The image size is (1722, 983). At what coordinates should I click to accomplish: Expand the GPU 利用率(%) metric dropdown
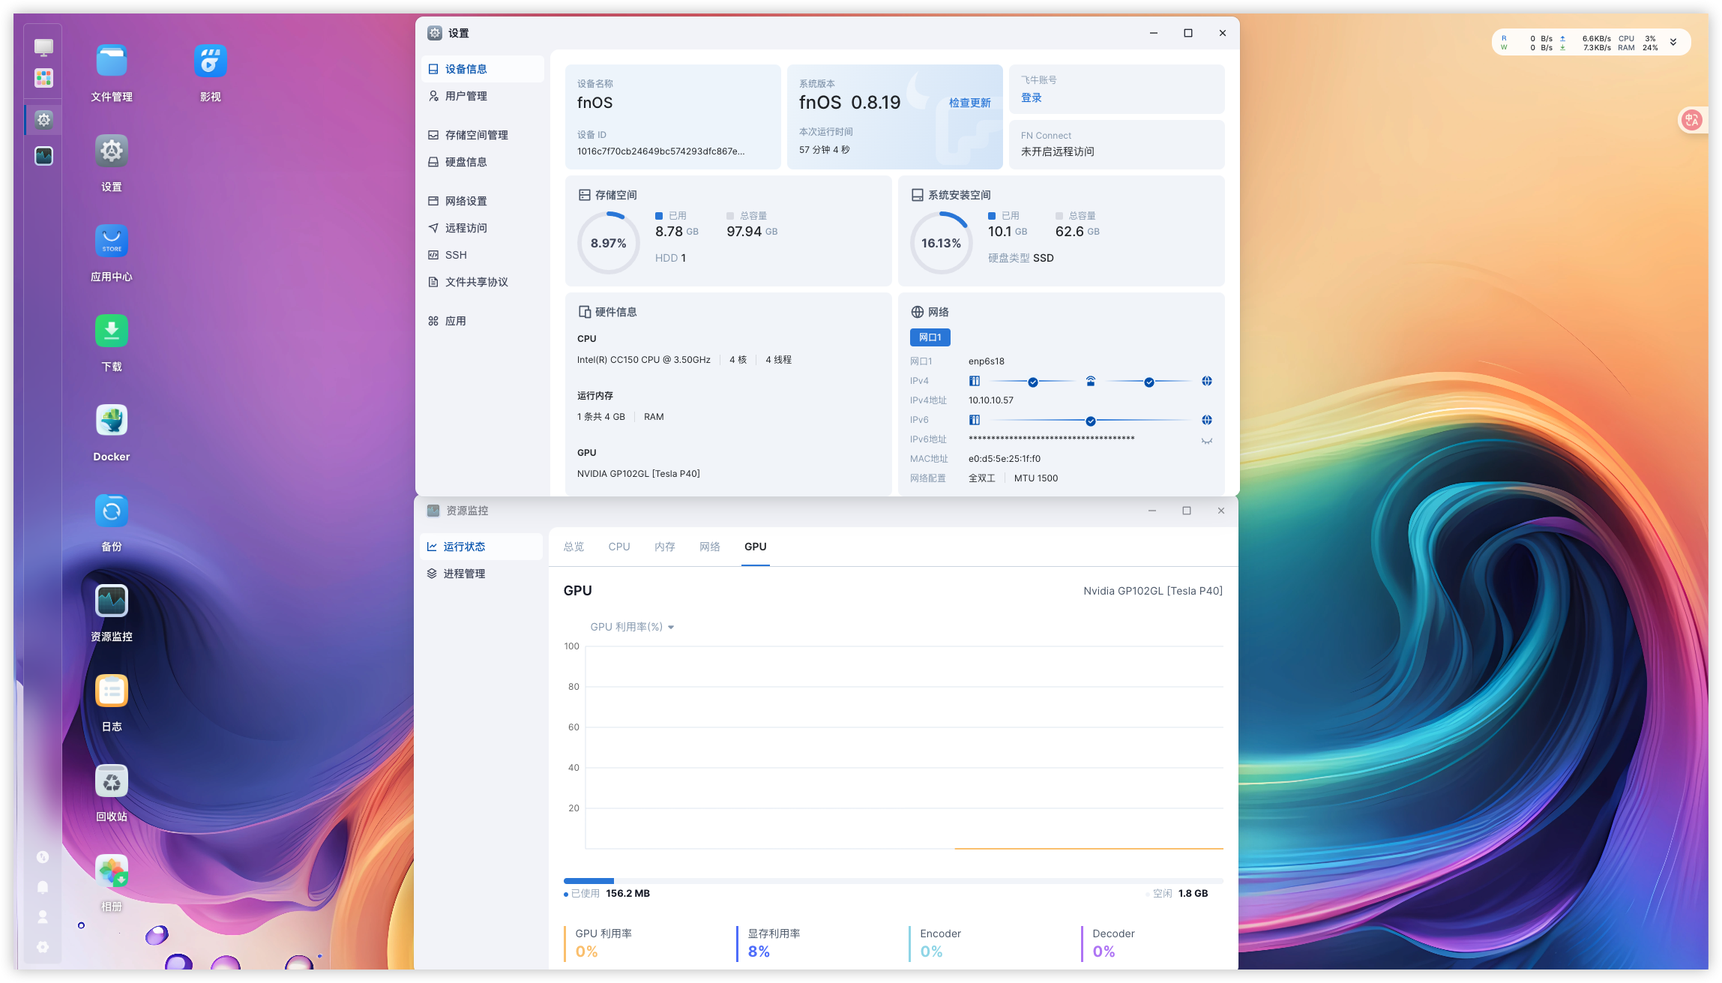pos(632,627)
